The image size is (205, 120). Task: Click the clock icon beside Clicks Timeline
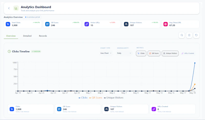click(x=9, y=52)
